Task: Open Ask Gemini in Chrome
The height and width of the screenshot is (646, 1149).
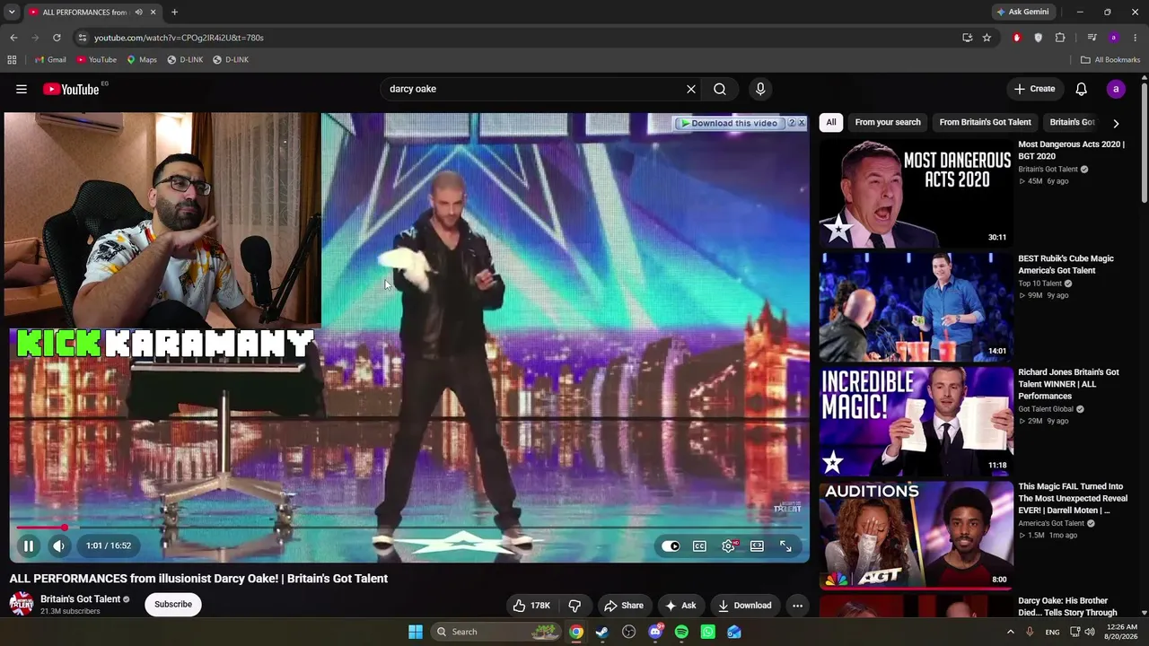Action: click(1022, 13)
